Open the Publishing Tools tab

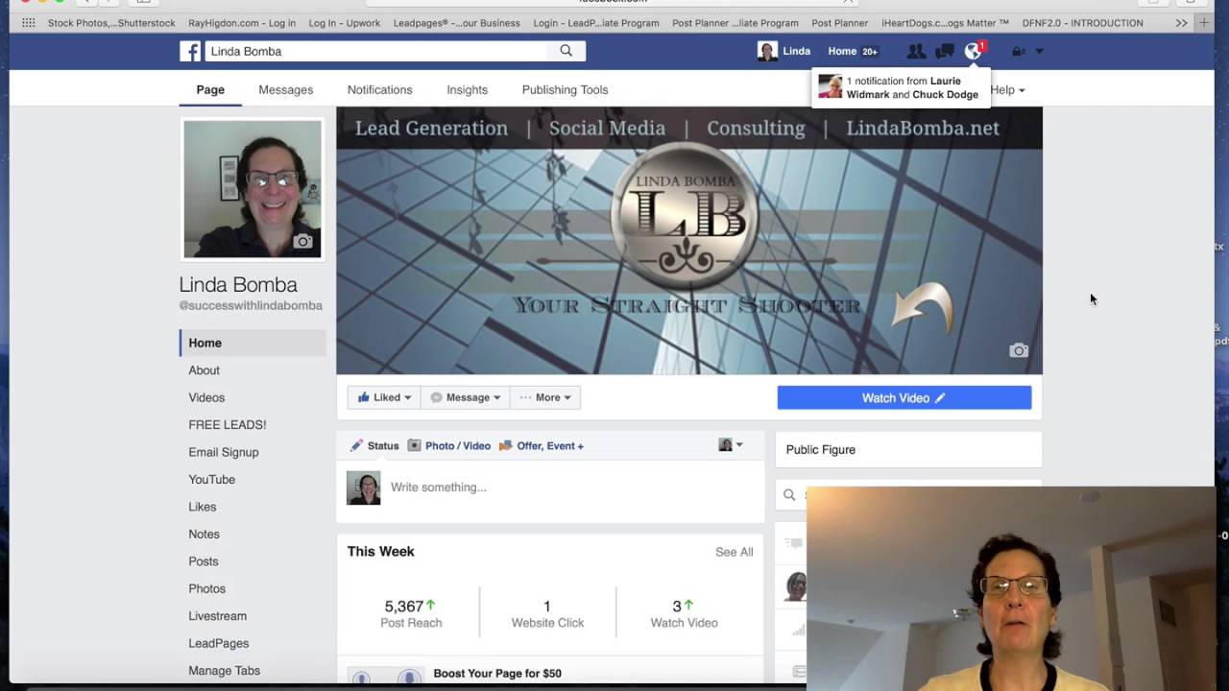click(x=565, y=90)
